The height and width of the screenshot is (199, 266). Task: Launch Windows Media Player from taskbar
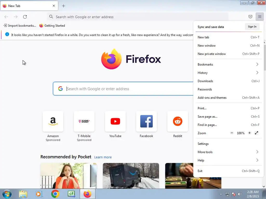click(x=39, y=194)
